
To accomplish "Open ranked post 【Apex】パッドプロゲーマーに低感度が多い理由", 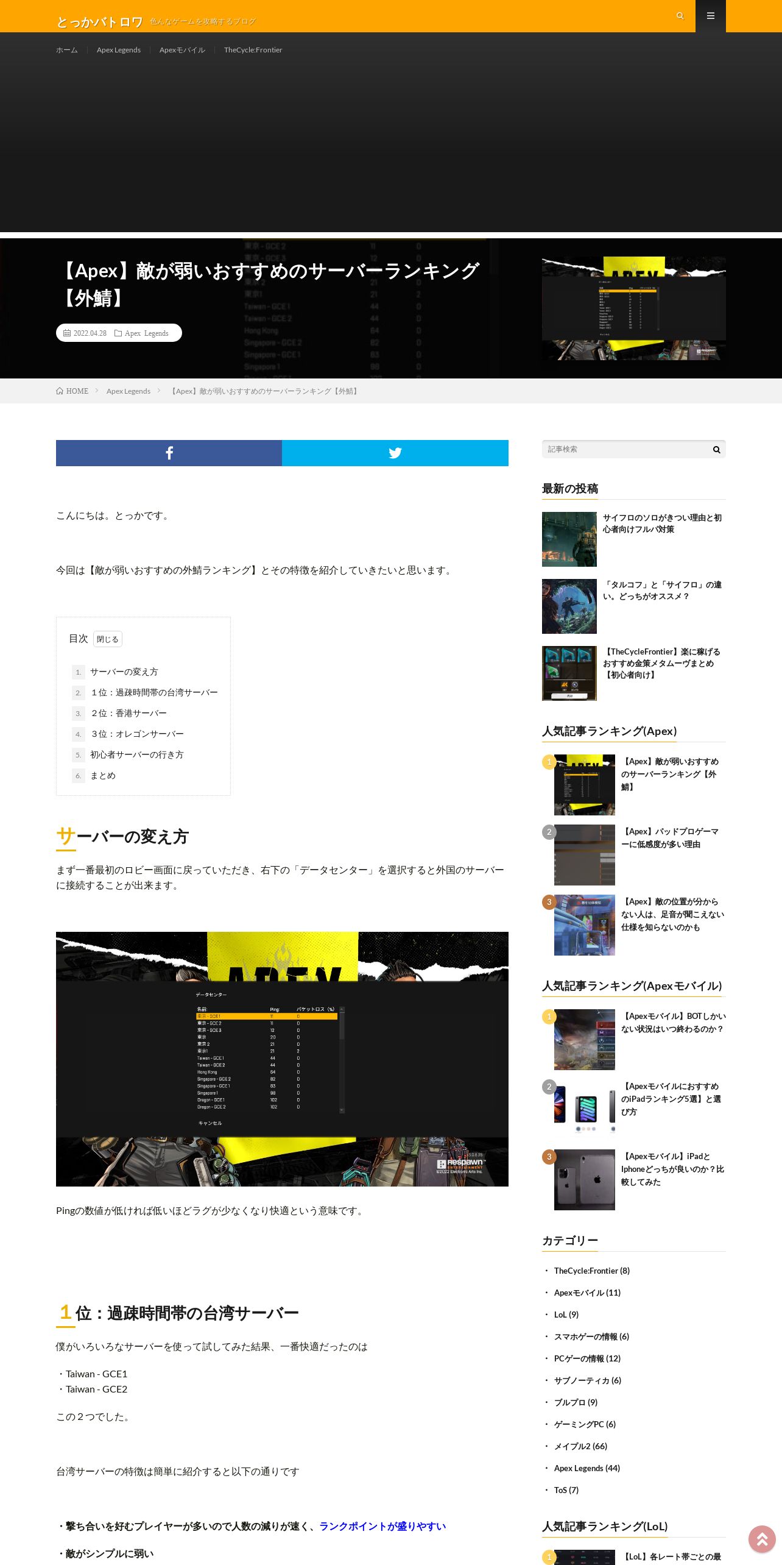I will (x=670, y=838).
